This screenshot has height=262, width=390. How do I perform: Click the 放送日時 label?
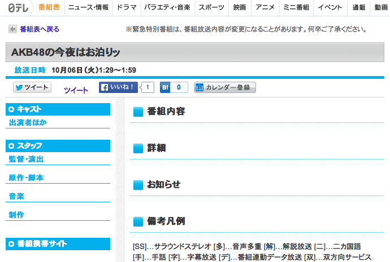(30, 70)
